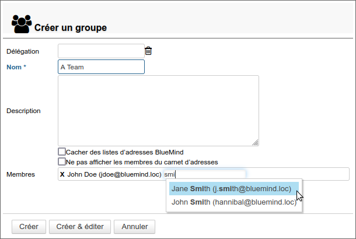
Task: Click the Membres label
Action: point(21,174)
